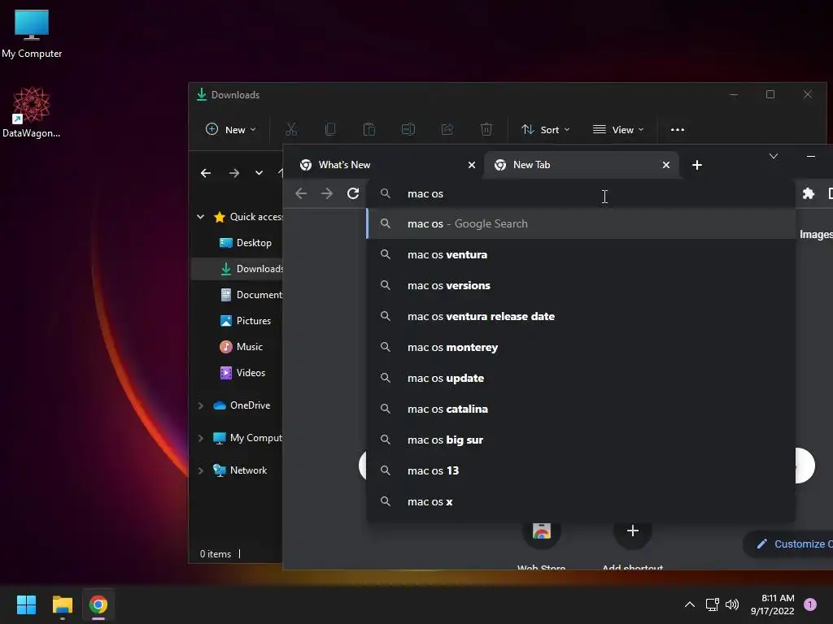This screenshot has width=833, height=624.
Task: Click the Cut icon in Downloads toolbar
Action: coord(291,129)
